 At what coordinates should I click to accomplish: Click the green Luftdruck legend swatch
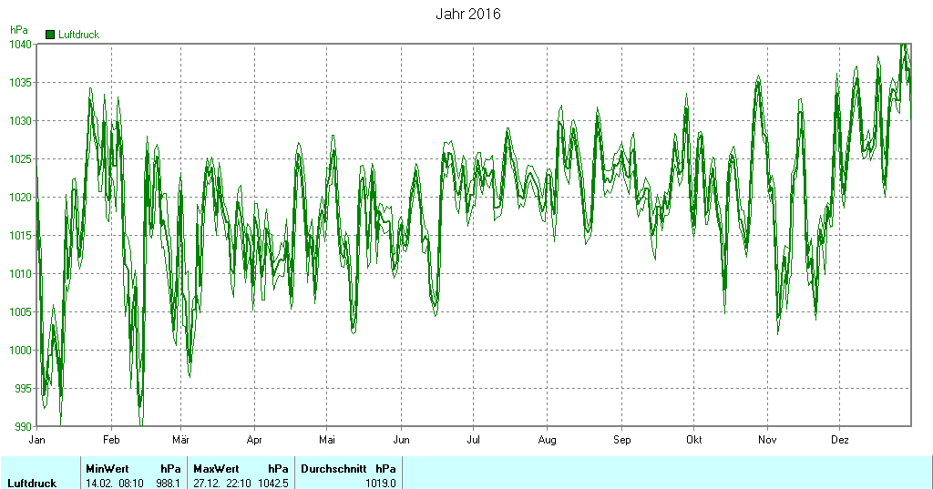[50, 35]
